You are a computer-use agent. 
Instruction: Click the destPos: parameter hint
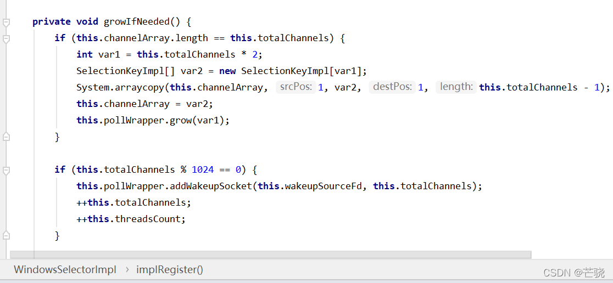(392, 87)
